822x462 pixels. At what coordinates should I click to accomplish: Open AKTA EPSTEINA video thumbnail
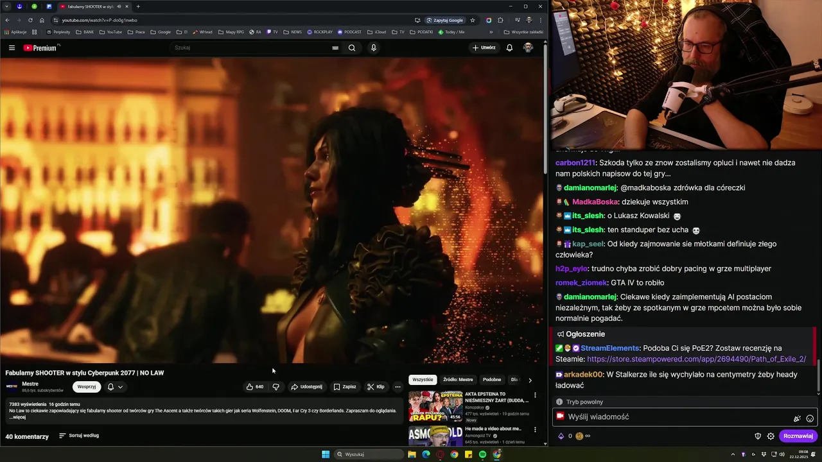coord(435,406)
